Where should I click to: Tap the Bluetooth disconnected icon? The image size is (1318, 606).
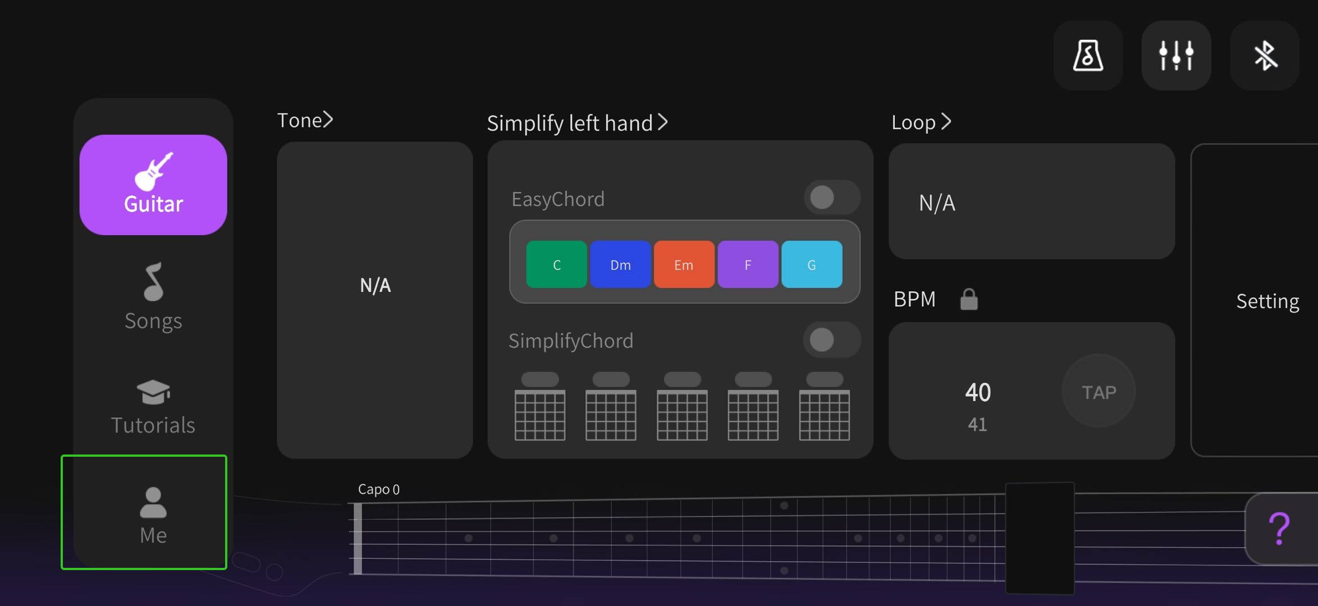point(1265,56)
